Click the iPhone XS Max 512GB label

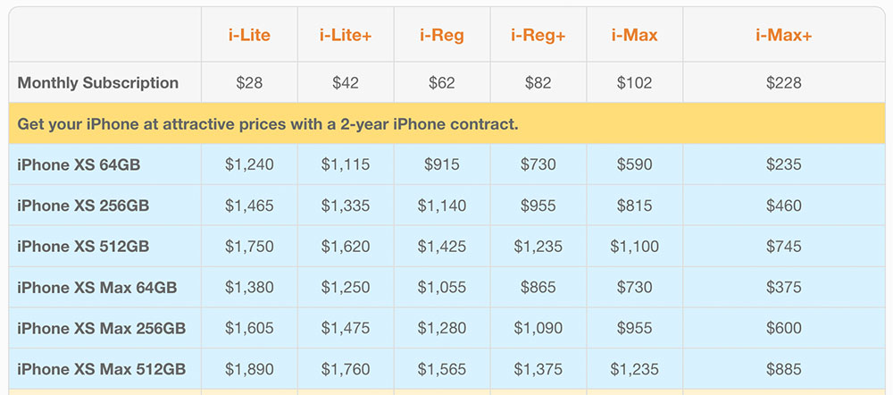[102, 369]
